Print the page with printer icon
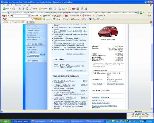Image resolution: width=154 pixels, height=123 pixels. click(x=60, y=9)
